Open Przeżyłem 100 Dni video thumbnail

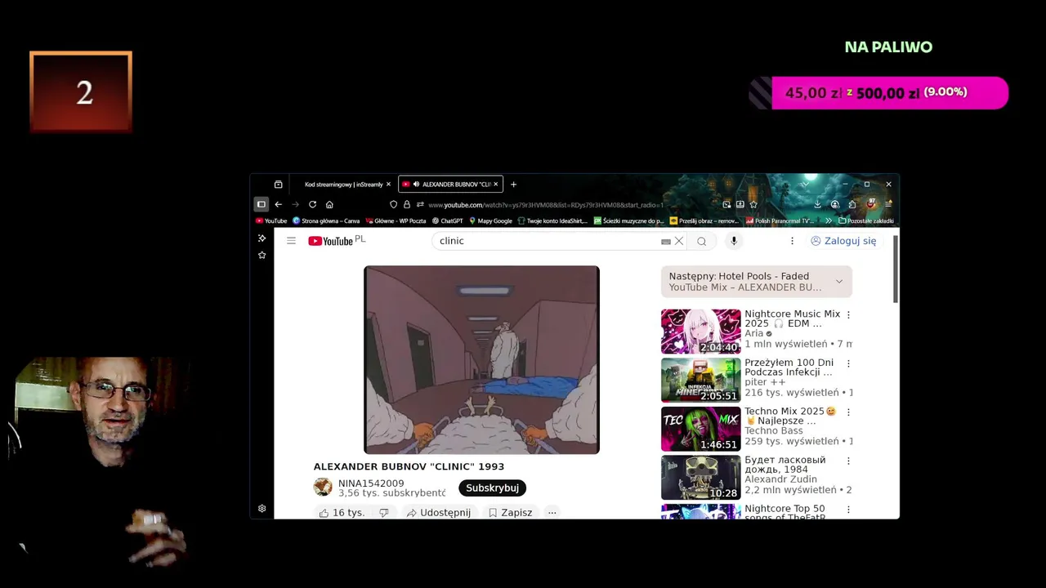(700, 380)
